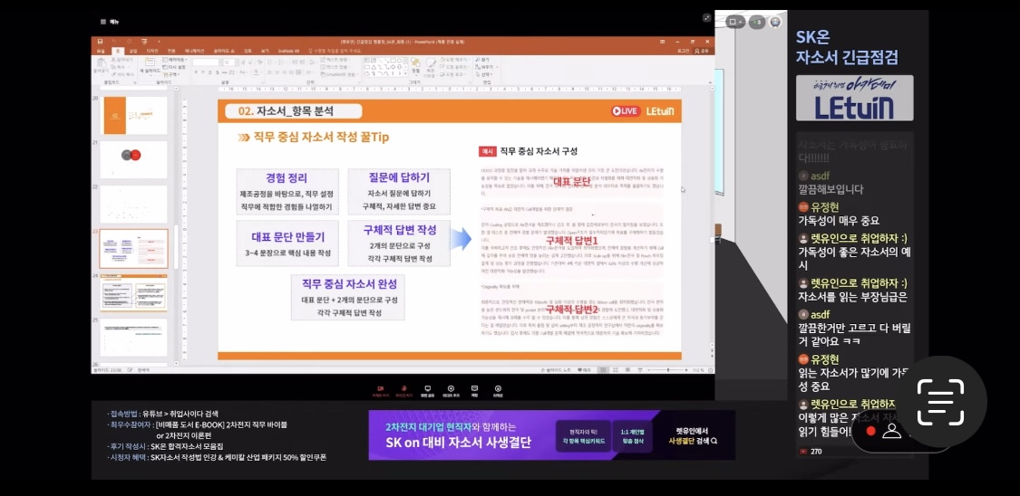The height and width of the screenshot is (496, 1020).
Task: Click the font name combo box
Action: point(206,62)
